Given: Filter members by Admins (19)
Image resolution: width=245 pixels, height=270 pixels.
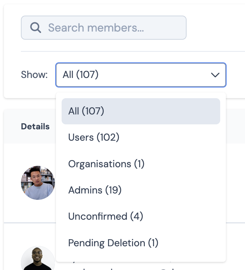Looking at the screenshot, I should [x=95, y=190].
